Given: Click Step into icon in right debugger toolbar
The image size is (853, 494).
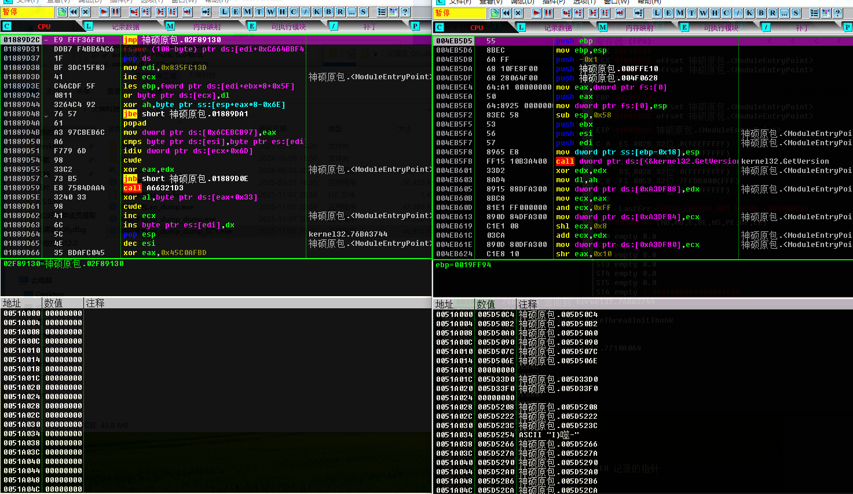Looking at the screenshot, I should (x=566, y=13).
